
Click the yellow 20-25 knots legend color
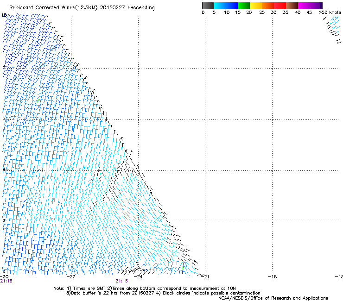(256, 6)
